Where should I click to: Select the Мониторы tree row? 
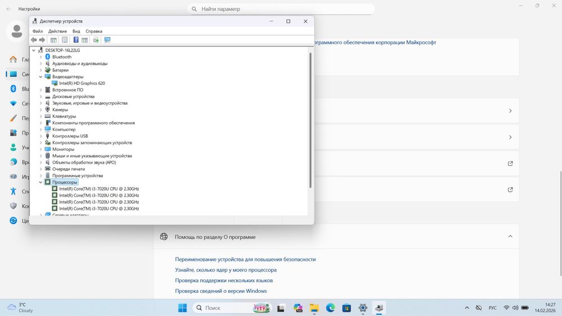63,149
